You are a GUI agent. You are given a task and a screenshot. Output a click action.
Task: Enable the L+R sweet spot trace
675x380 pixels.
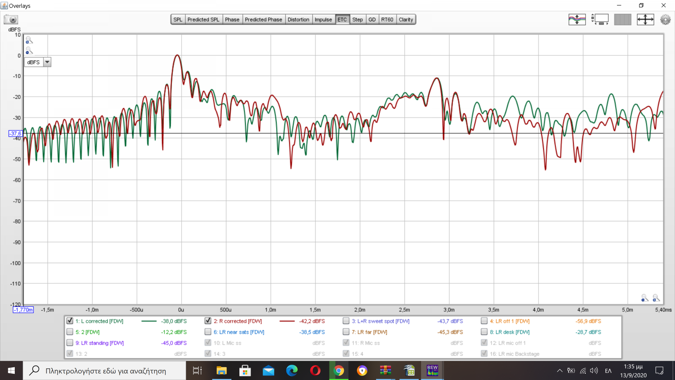[346, 321]
